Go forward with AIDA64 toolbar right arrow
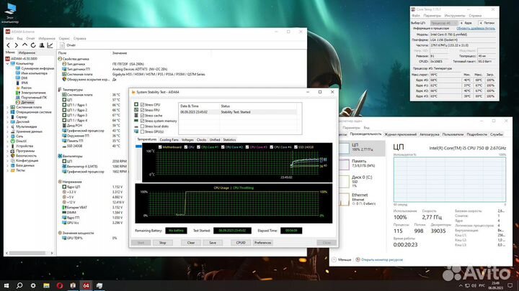519x291 pixels. tap(17, 45)
